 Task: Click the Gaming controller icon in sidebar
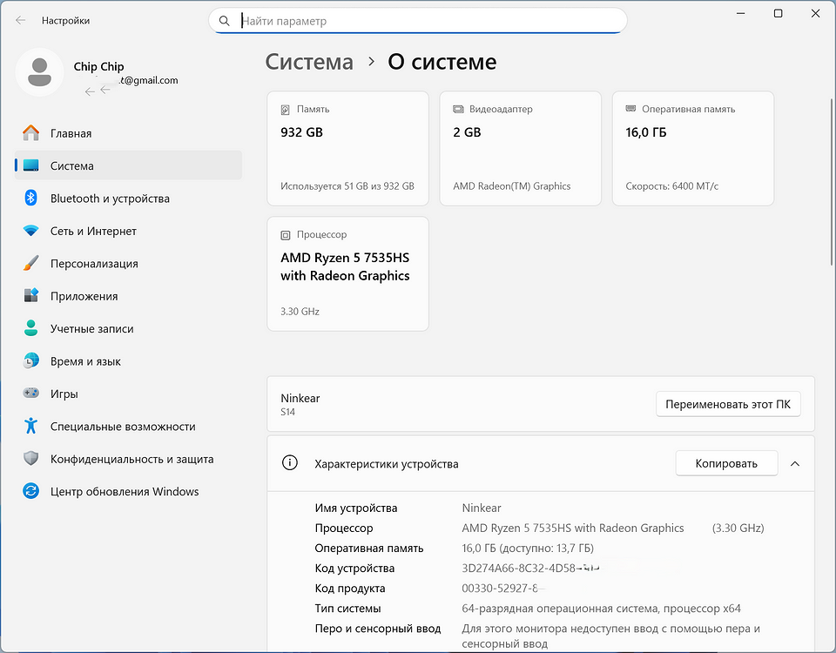coord(31,394)
